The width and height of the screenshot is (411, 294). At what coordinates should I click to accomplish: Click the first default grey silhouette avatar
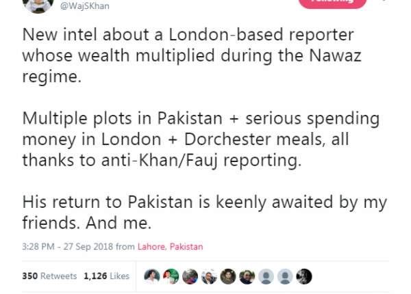tap(266, 276)
